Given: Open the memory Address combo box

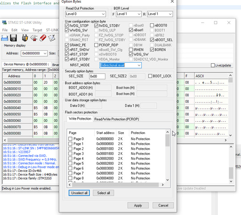Looking at the screenshot, I should [x=34, y=53].
